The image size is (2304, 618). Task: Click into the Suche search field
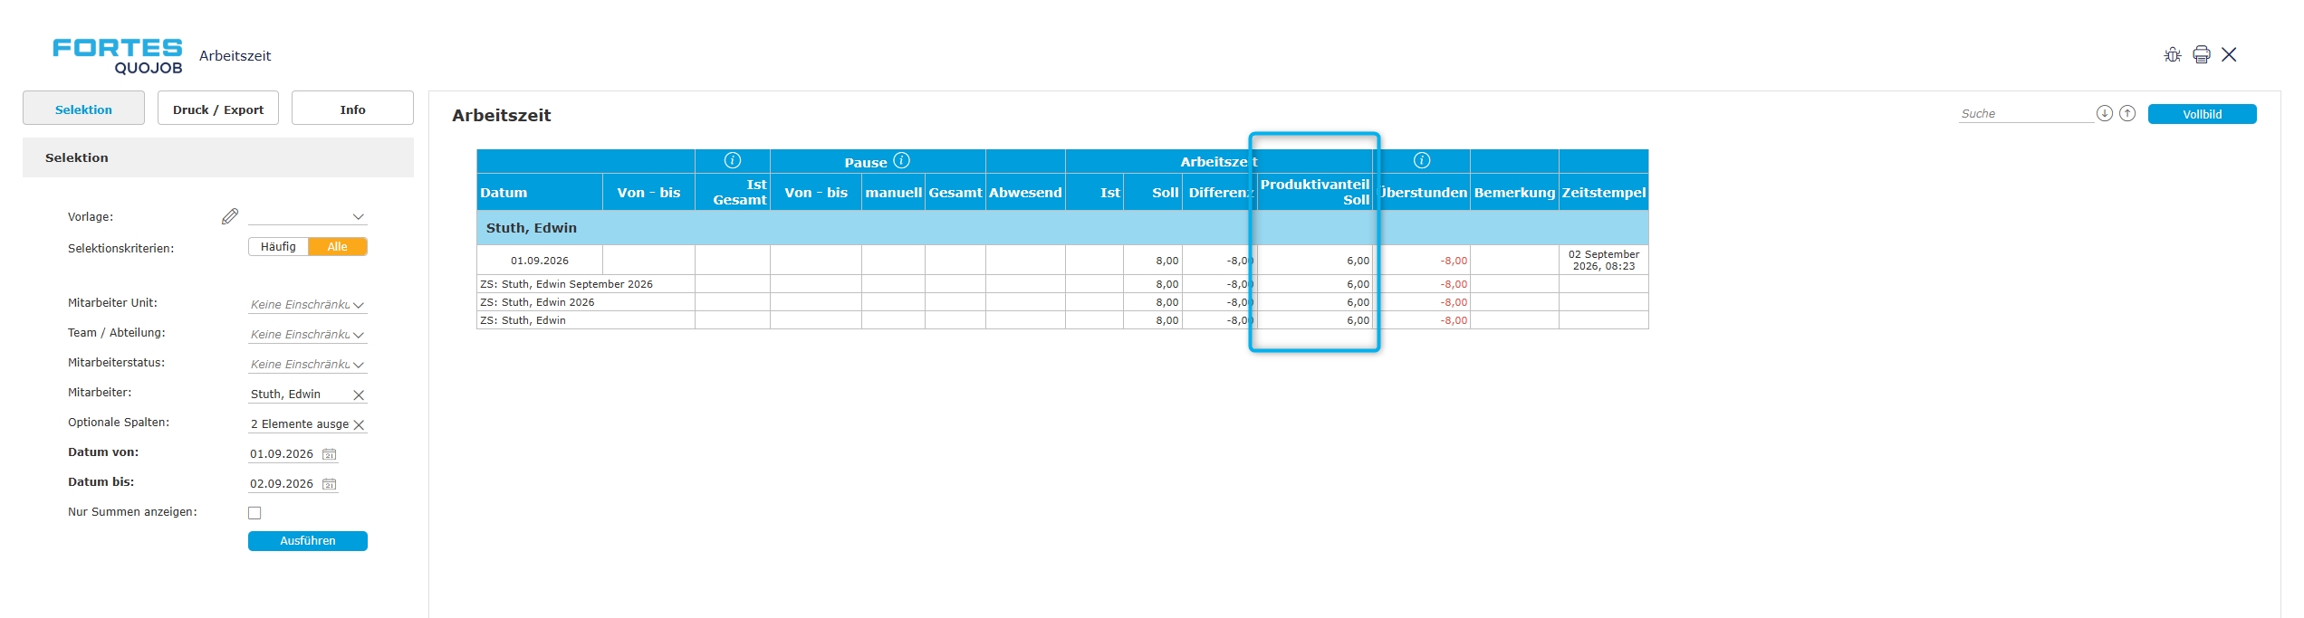point(2026,114)
